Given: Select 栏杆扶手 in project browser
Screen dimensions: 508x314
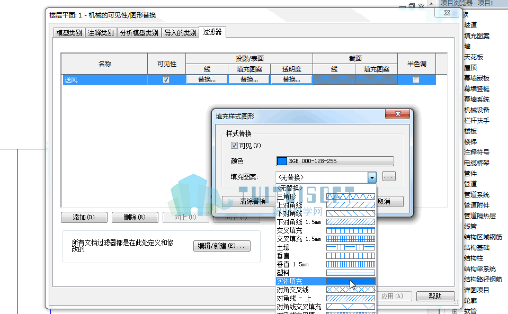Looking at the screenshot, I should pyautogui.click(x=477, y=120).
